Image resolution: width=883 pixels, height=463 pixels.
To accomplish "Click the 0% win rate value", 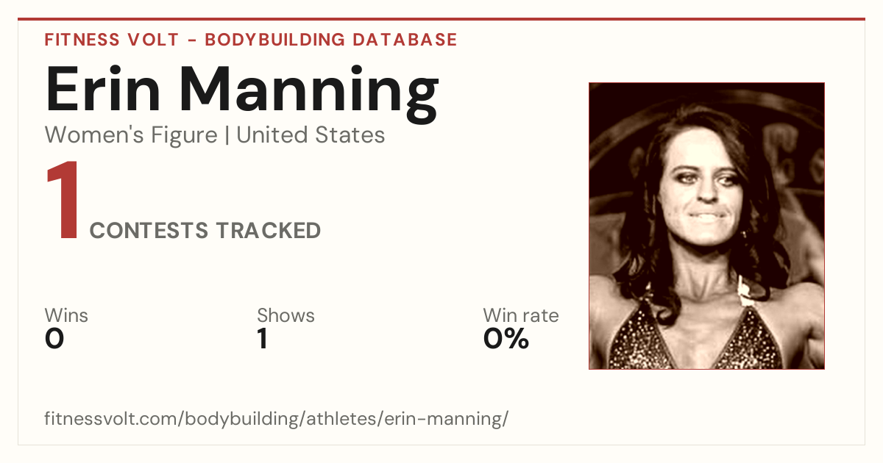I will 506,339.
